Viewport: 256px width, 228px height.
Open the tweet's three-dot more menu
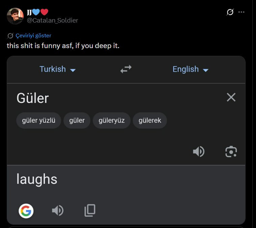click(241, 12)
